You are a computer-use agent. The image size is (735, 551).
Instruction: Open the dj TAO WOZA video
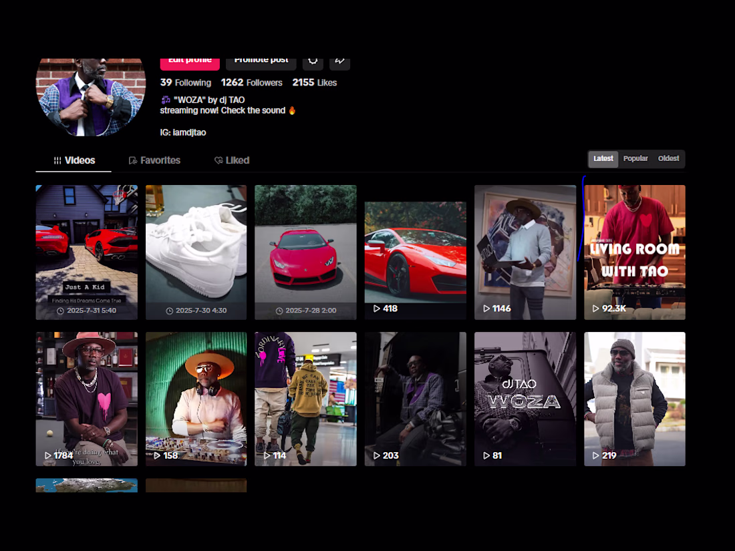525,399
